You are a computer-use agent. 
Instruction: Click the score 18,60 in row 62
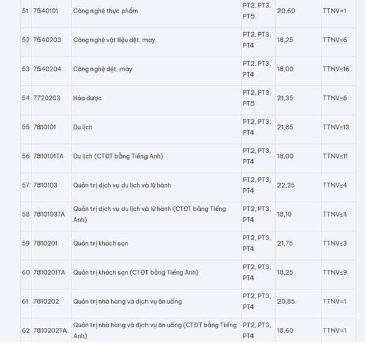coord(285,330)
